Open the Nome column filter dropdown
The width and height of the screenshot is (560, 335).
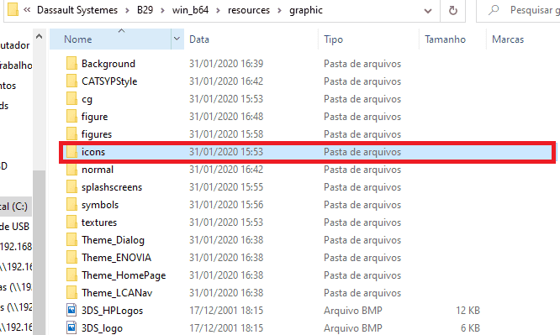(177, 39)
